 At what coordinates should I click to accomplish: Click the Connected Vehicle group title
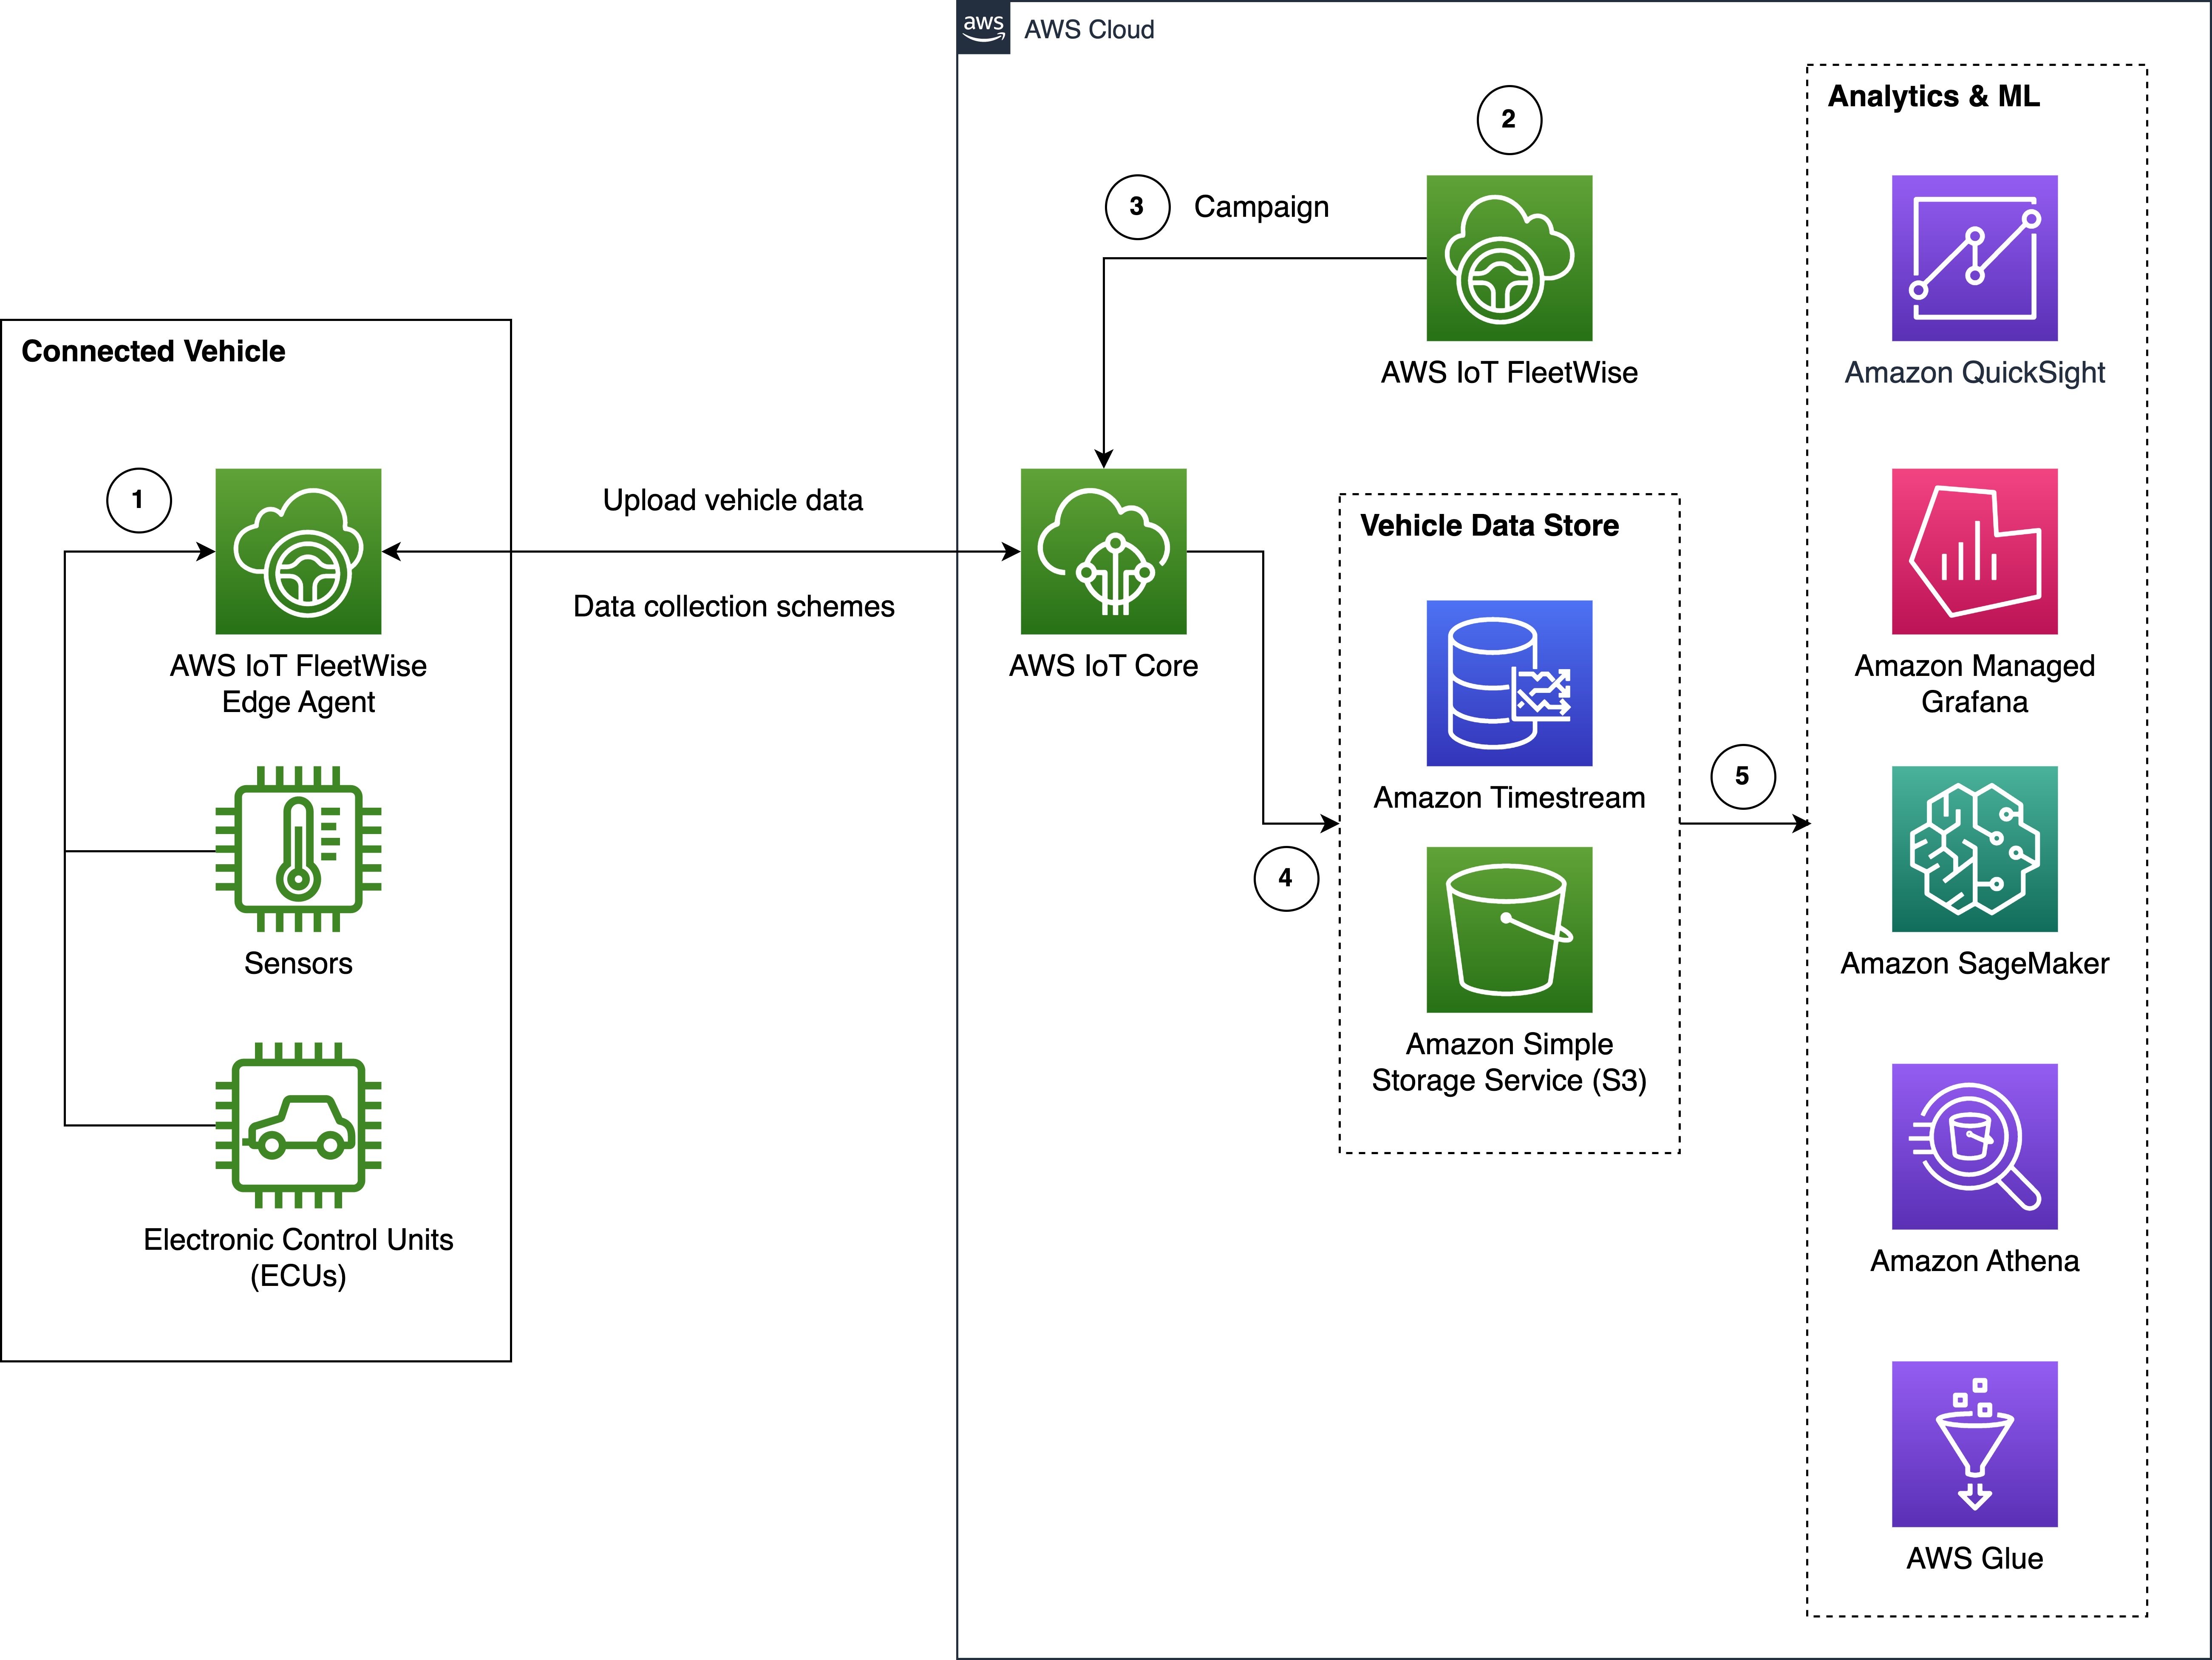click(153, 352)
